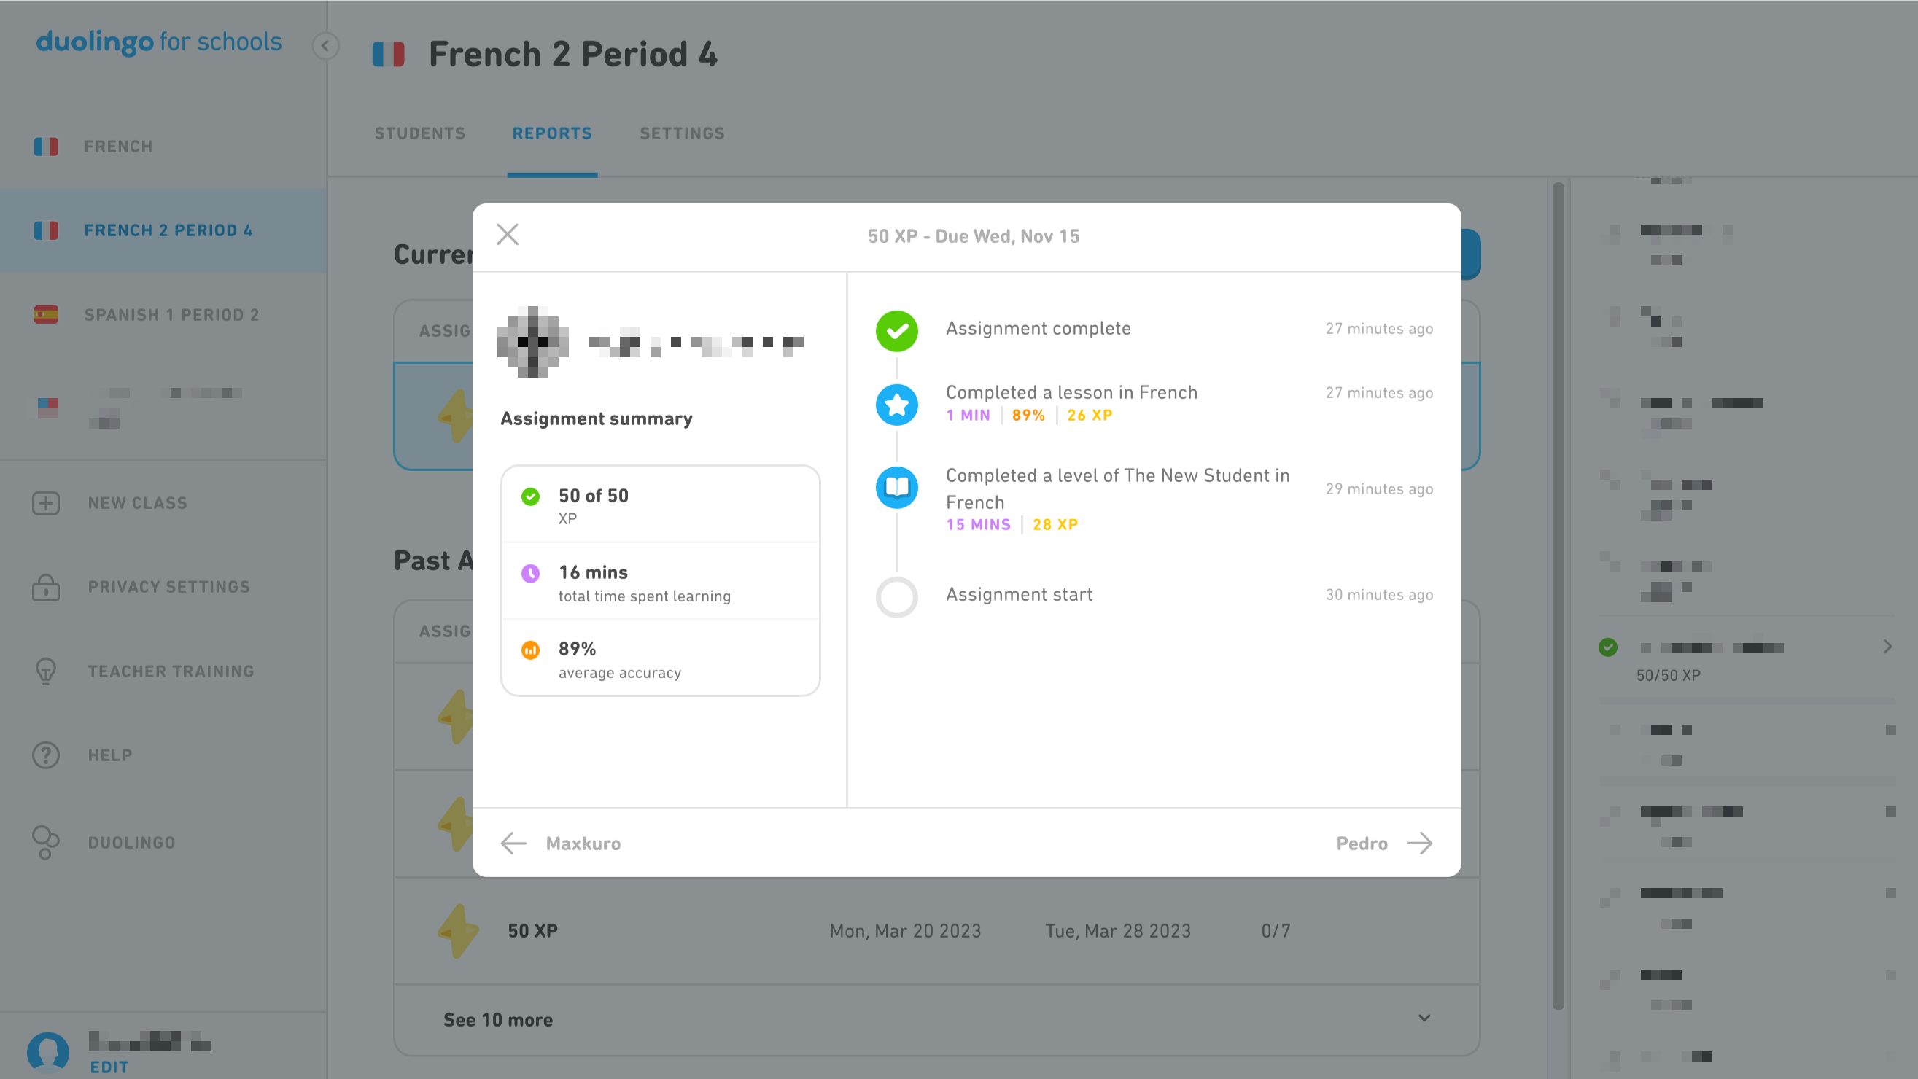This screenshot has height=1079, width=1918.
Task: Click the XP green checkmark summary icon
Action: (529, 496)
